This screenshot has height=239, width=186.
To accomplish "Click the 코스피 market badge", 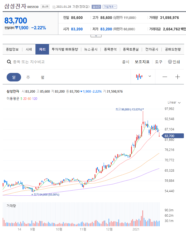I will (45, 7).
